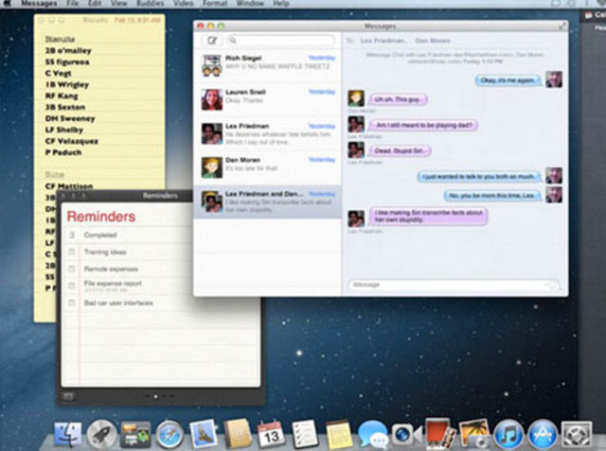Click the search field in Messages sidebar
This screenshot has width=606, height=451.
click(280, 40)
